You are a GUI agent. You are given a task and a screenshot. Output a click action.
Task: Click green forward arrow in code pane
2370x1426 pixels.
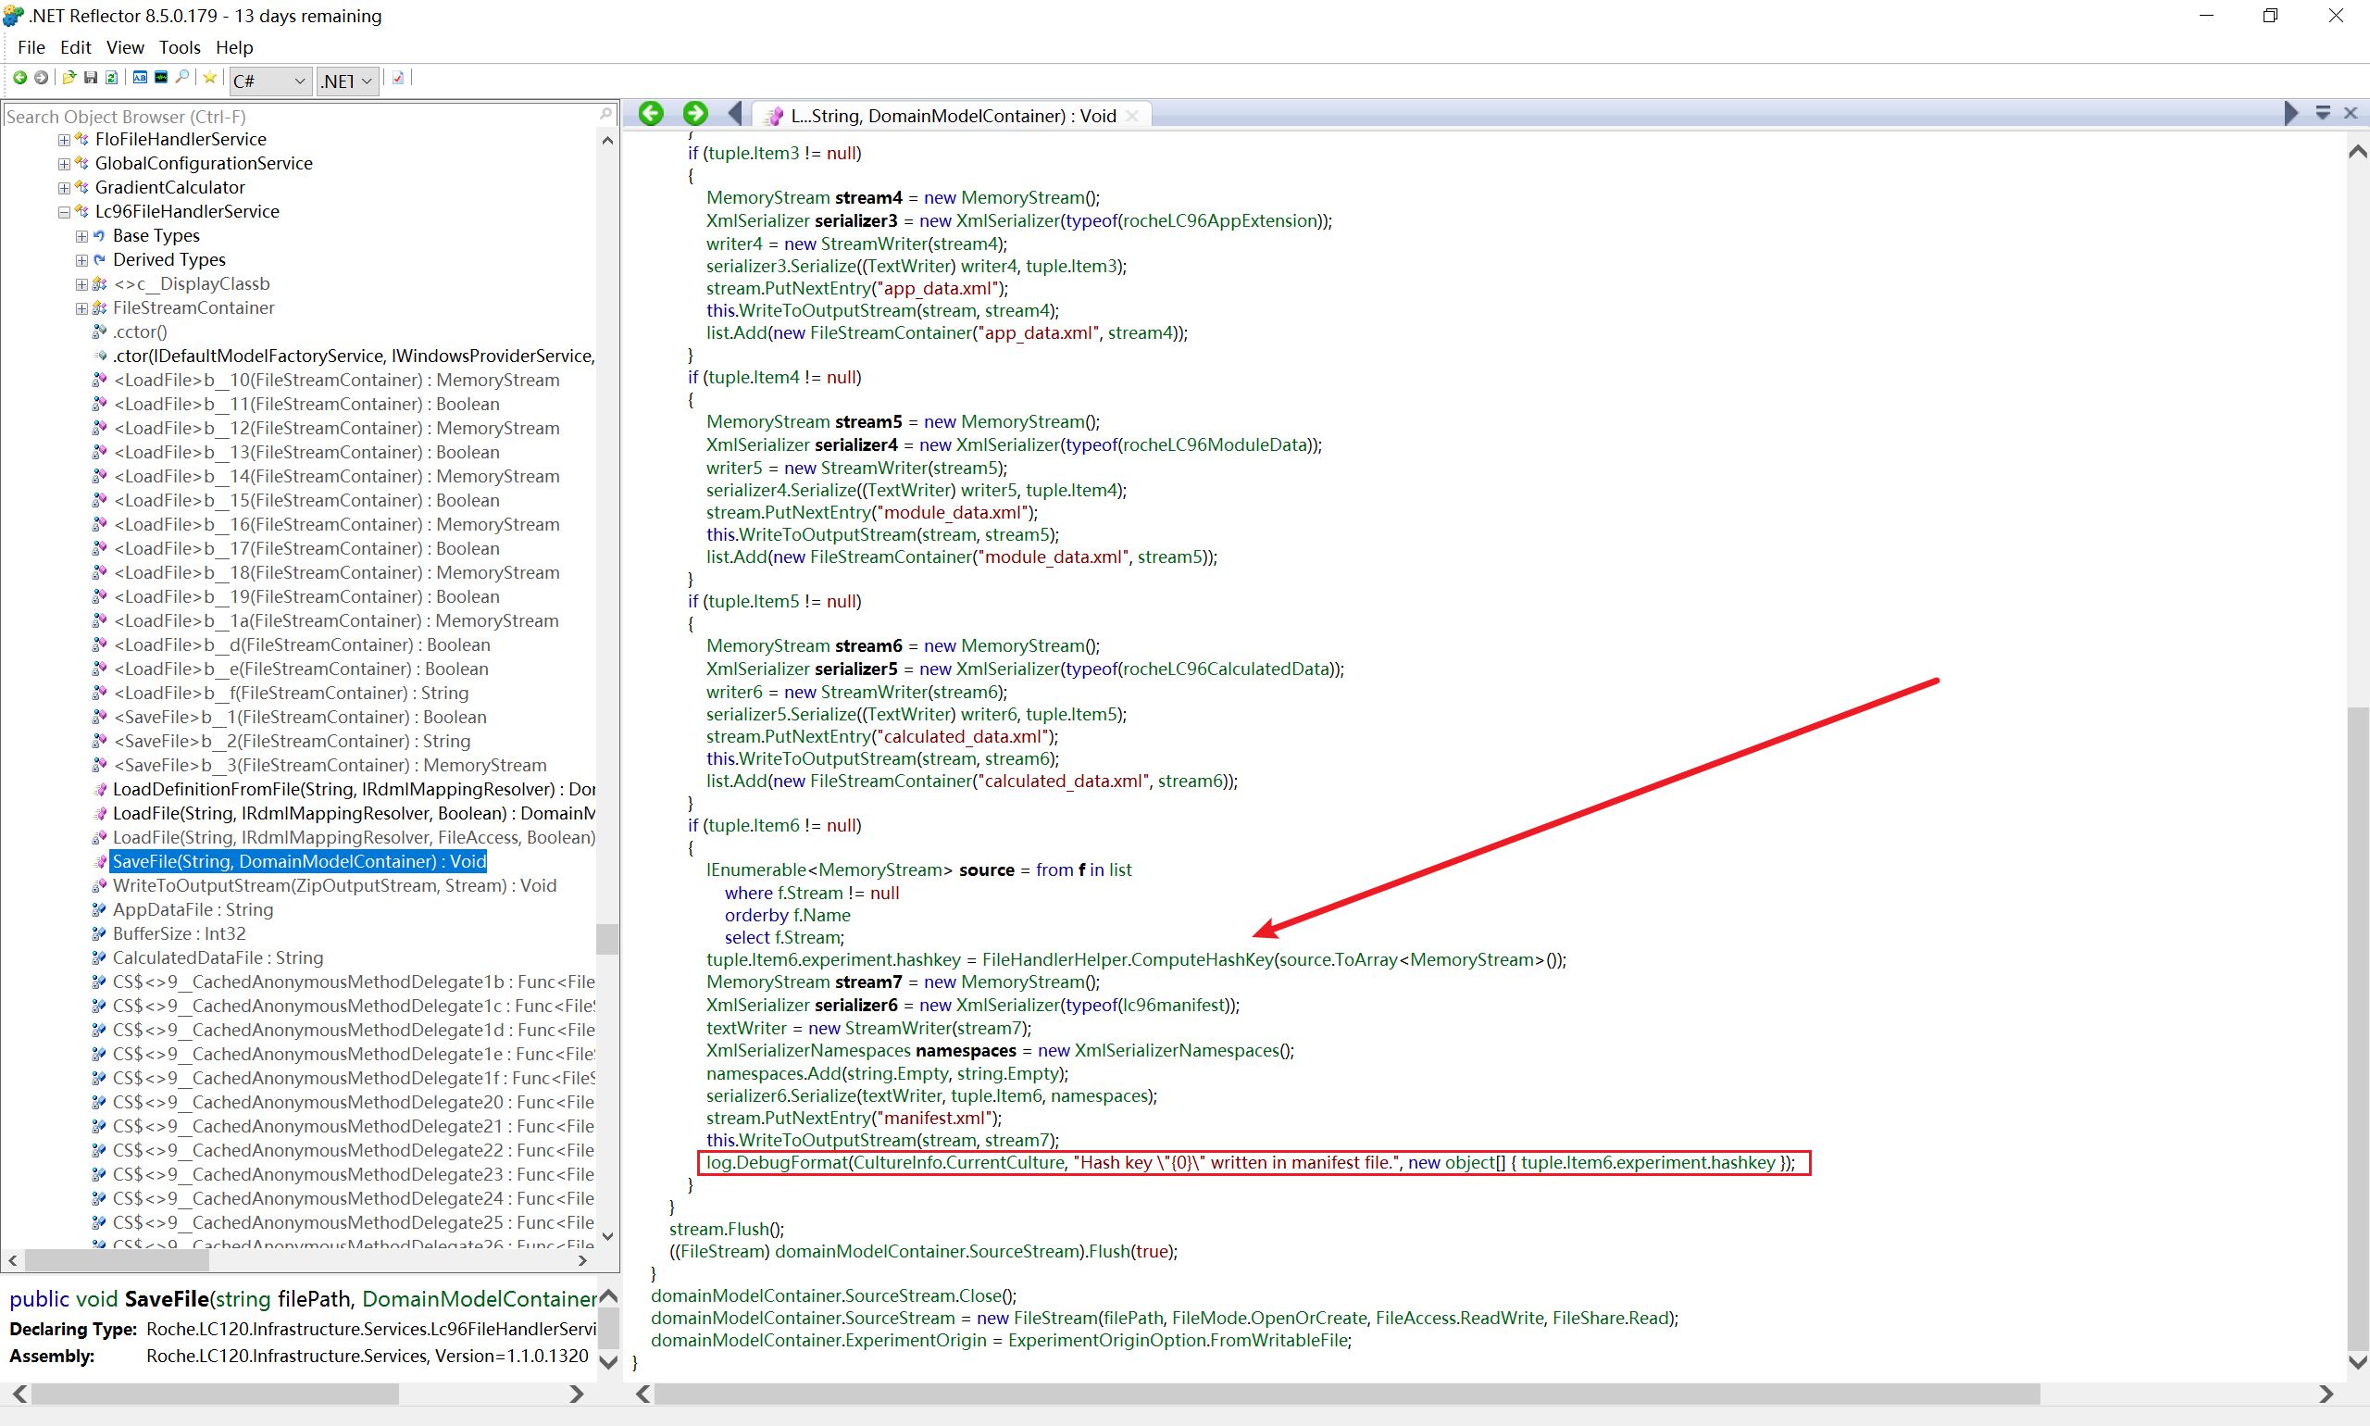694,114
